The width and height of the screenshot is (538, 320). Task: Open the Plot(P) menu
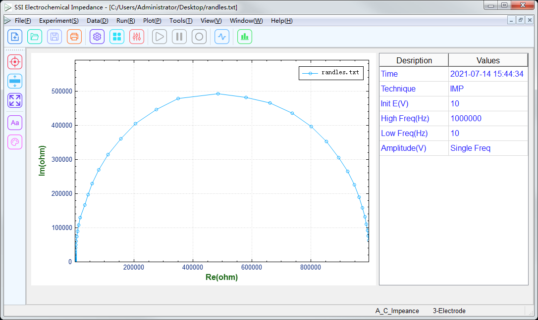pos(152,21)
